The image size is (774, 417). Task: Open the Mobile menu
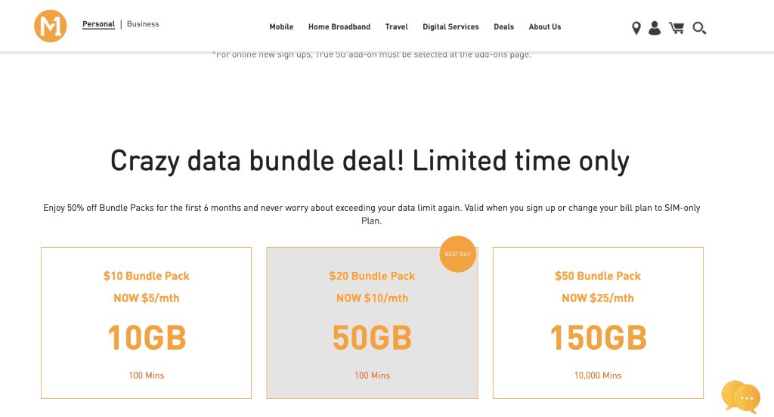click(x=281, y=26)
